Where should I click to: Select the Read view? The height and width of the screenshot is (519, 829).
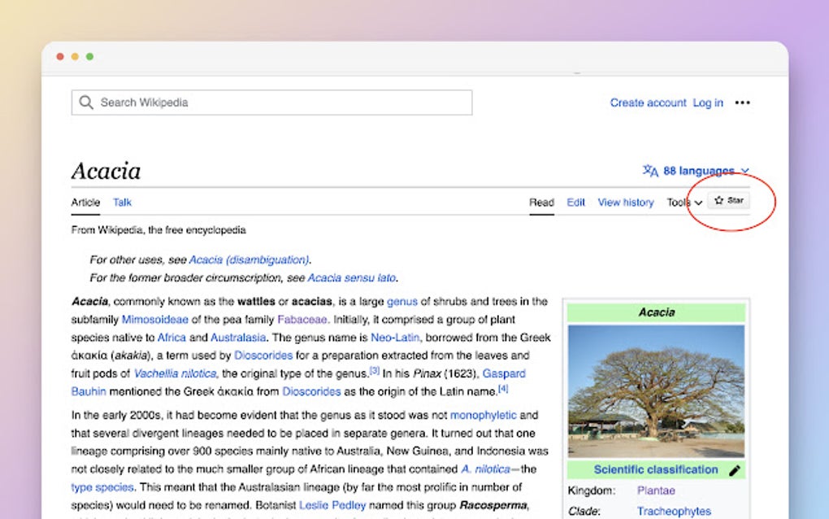point(541,203)
